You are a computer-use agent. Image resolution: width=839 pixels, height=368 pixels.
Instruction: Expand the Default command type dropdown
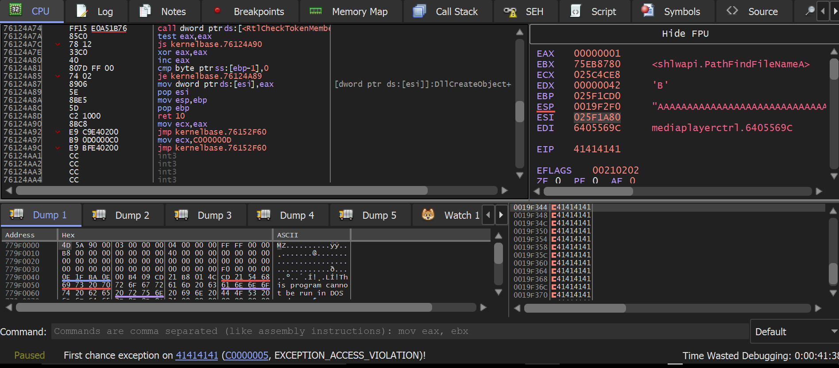click(795, 332)
